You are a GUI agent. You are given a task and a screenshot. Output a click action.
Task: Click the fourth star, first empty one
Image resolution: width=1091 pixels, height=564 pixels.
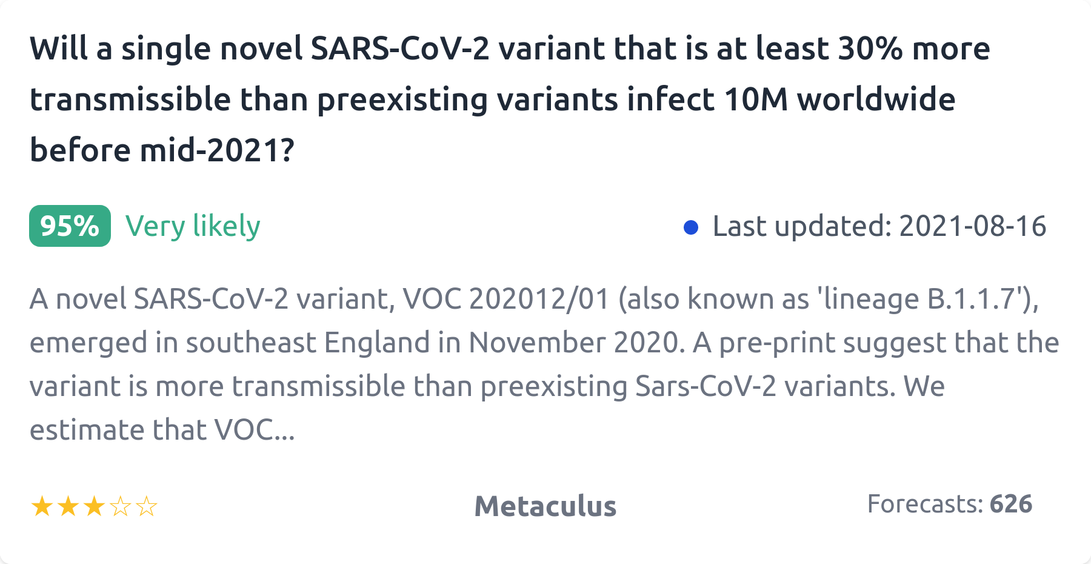click(x=121, y=506)
